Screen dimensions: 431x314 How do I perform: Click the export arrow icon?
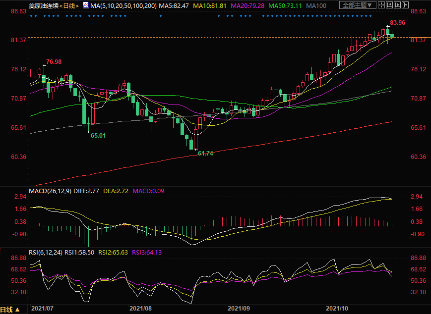point(405,5)
